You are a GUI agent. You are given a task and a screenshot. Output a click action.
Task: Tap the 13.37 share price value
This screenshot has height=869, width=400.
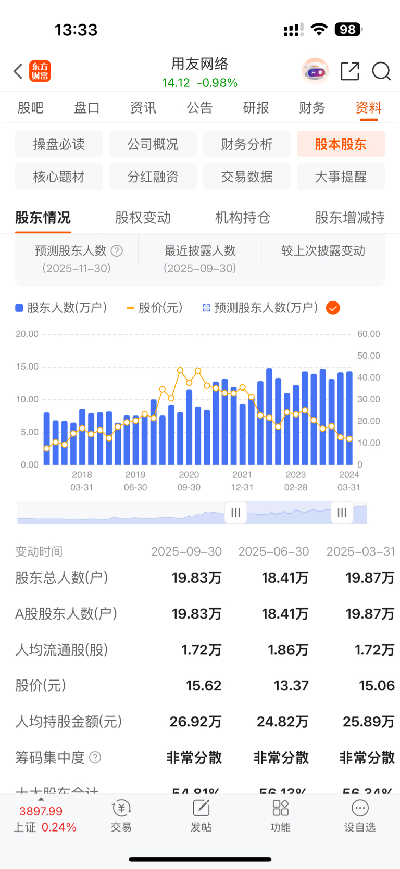pos(291,686)
